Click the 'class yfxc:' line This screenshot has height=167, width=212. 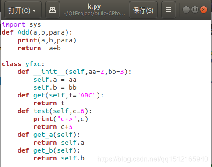pos(23,64)
